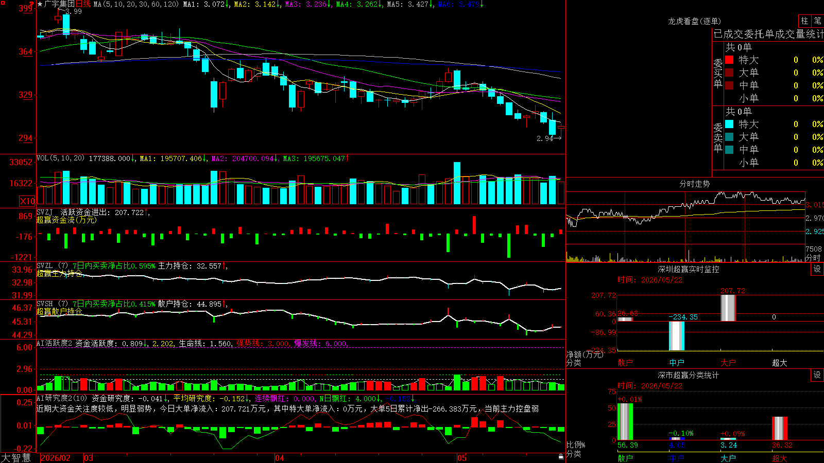
Task: Switch to 柱 bar display mode
Action: click(x=804, y=21)
